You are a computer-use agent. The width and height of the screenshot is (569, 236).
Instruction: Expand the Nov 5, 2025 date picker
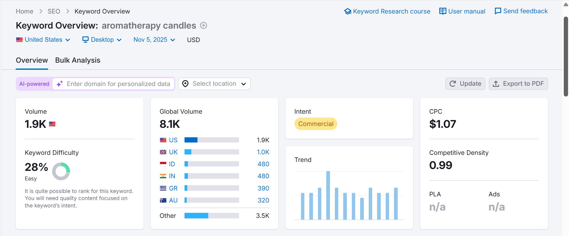154,40
